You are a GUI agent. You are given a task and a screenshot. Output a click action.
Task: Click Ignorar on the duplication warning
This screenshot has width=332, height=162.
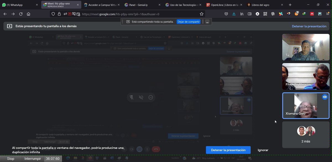point(263,150)
